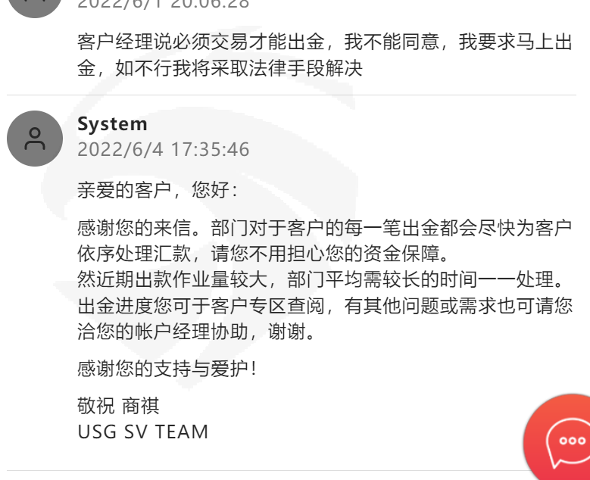This screenshot has width=590, height=480.
Task: Click the line starting 出金进度您可于客户专区查阅
Action: [x=325, y=305]
